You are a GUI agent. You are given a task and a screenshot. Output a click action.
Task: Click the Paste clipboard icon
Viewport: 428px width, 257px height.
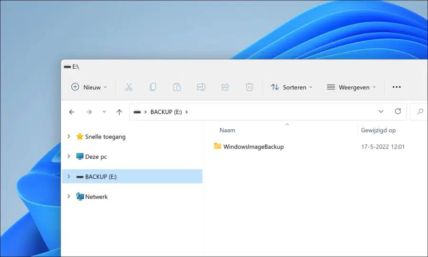pyautogui.click(x=177, y=87)
